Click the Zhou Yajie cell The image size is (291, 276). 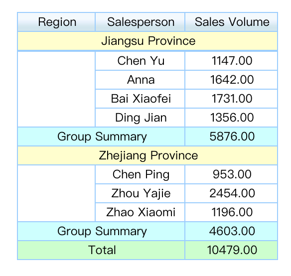(x=140, y=193)
